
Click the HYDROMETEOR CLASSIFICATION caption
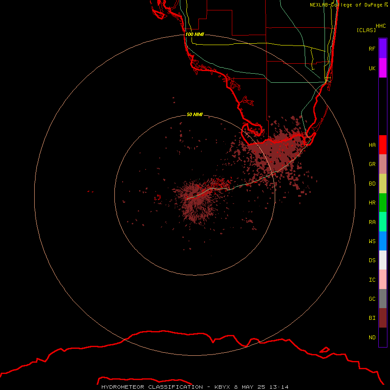pos(152,387)
